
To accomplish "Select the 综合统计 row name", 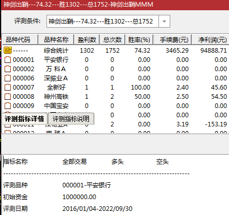I will 56,51.
